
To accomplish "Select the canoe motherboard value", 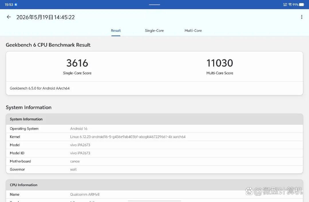I will (75, 161).
